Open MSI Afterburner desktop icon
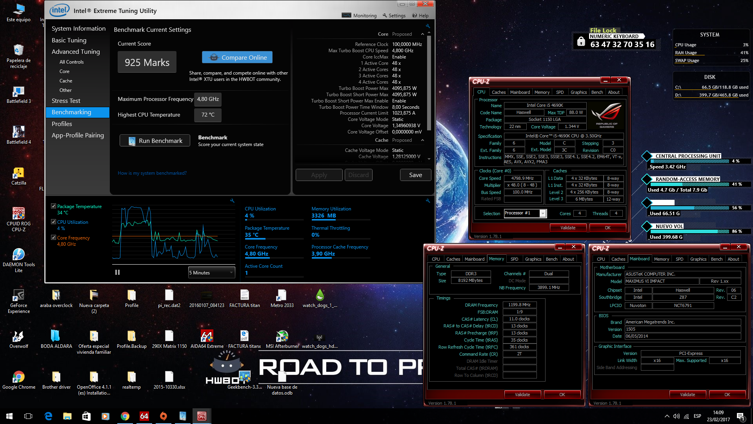The image size is (753, 424). (x=282, y=340)
